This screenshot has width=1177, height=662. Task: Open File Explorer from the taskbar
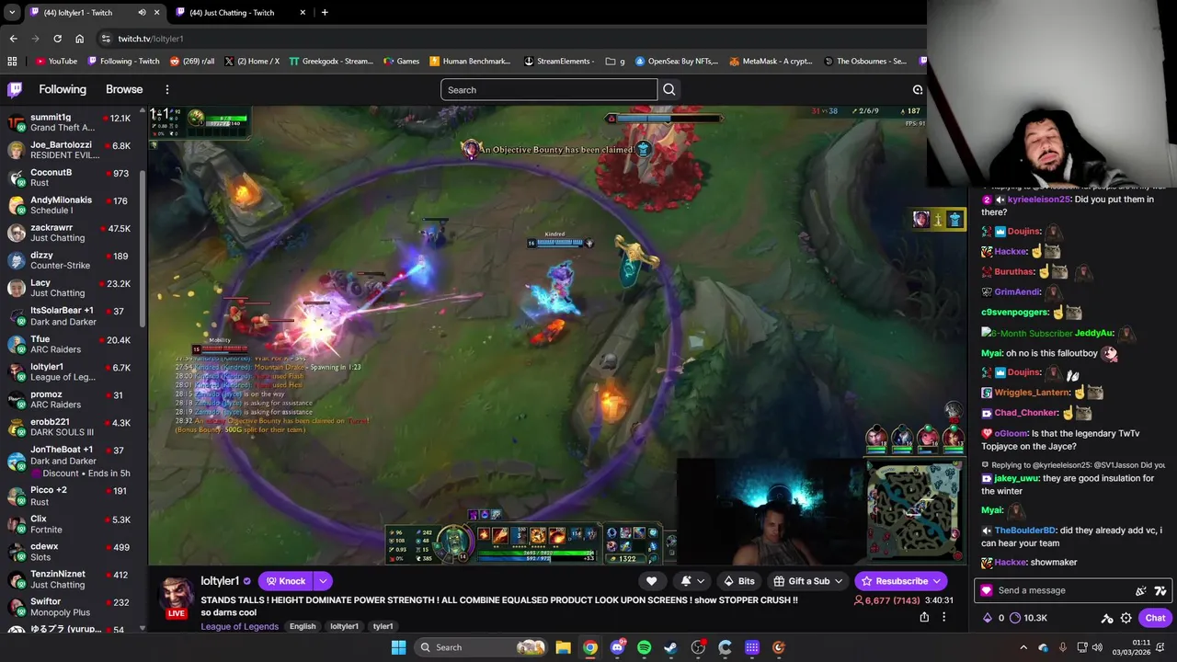[x=563, y=647]
